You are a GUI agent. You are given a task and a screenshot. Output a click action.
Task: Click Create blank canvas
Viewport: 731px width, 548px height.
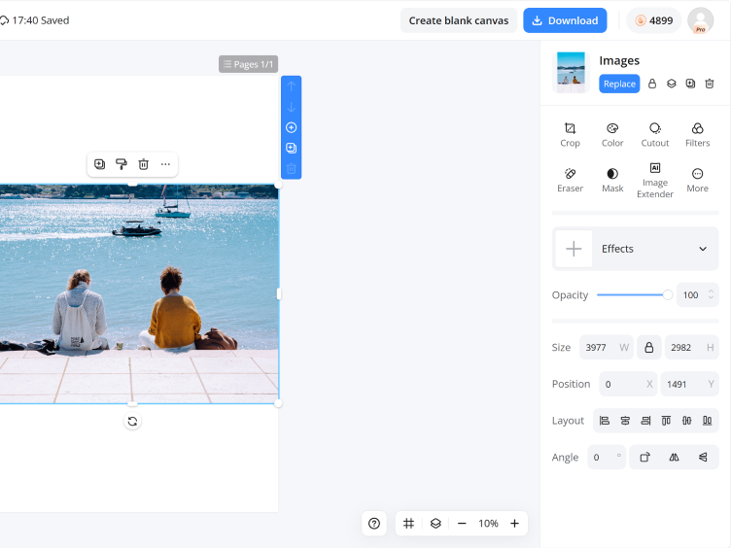click(x=458, y=20)
